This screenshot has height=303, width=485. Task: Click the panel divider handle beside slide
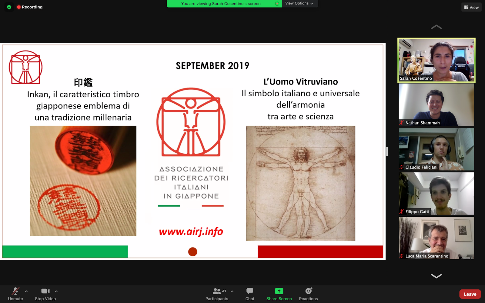pyautogui.click(x=387, y=151)
